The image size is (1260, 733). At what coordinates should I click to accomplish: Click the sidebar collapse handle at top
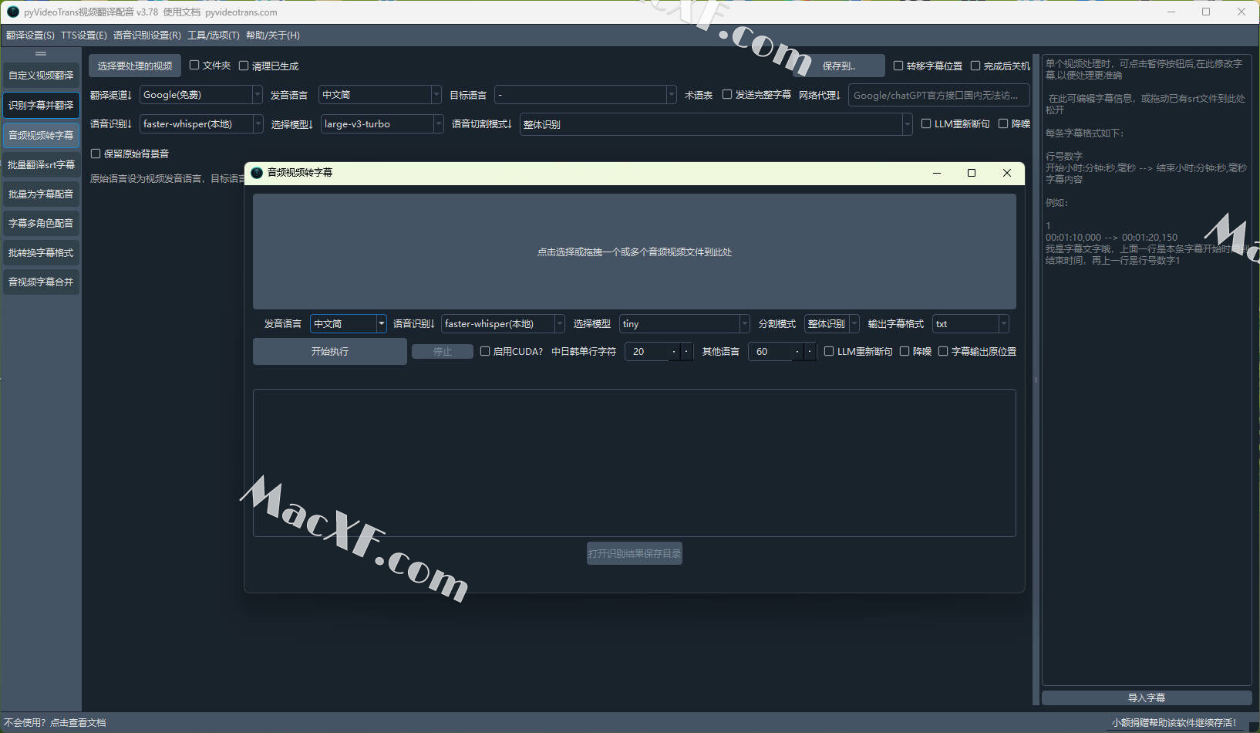click(x=41, y=53)
